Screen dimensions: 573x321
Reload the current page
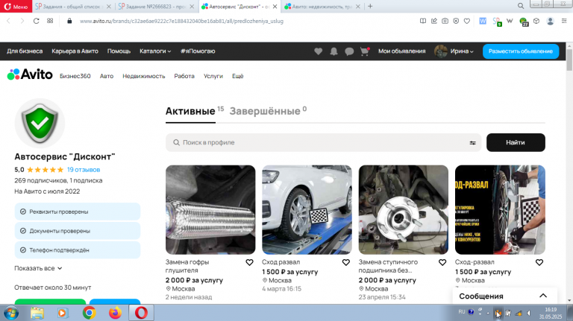pos(36,21)
